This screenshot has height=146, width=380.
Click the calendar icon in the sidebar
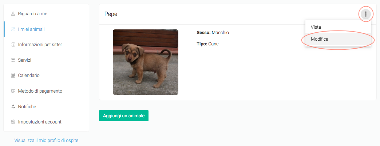pos(13,76)
